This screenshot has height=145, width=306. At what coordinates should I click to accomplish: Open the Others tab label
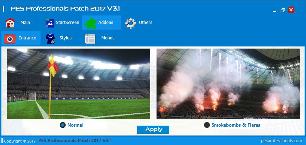point(146,23)
